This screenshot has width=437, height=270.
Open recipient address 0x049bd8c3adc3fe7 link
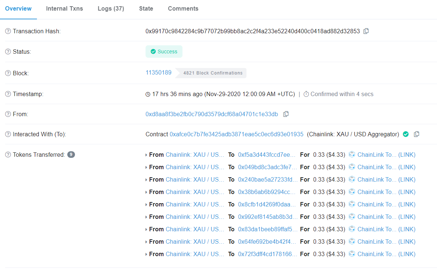click(268, 167)
